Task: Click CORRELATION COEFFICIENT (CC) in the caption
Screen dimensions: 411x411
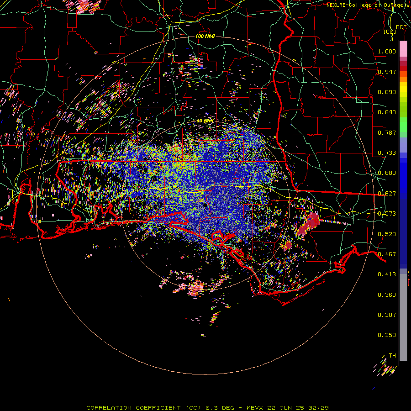Action: pos(144,408)
